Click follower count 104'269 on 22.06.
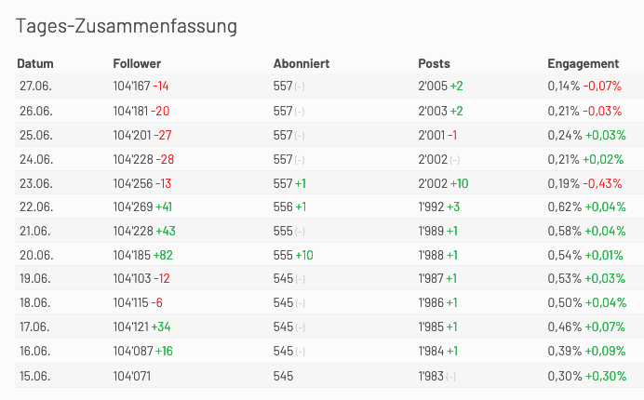The width and height of the screenshot is (644, 400). click(x=133, y=207)
